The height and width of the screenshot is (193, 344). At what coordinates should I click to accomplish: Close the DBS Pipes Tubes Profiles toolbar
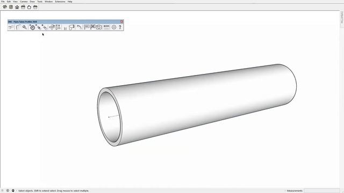[121, 21]
